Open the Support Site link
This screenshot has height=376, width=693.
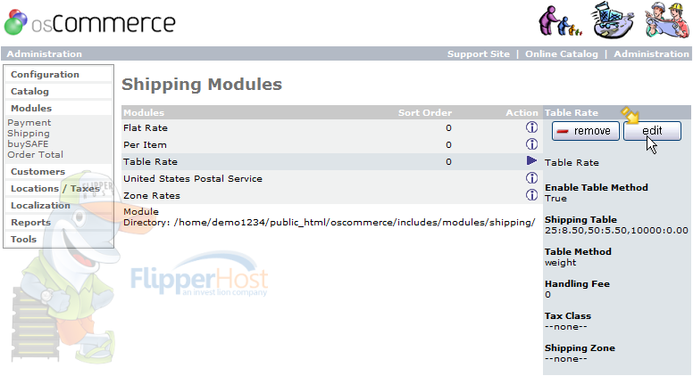[478, 53]
